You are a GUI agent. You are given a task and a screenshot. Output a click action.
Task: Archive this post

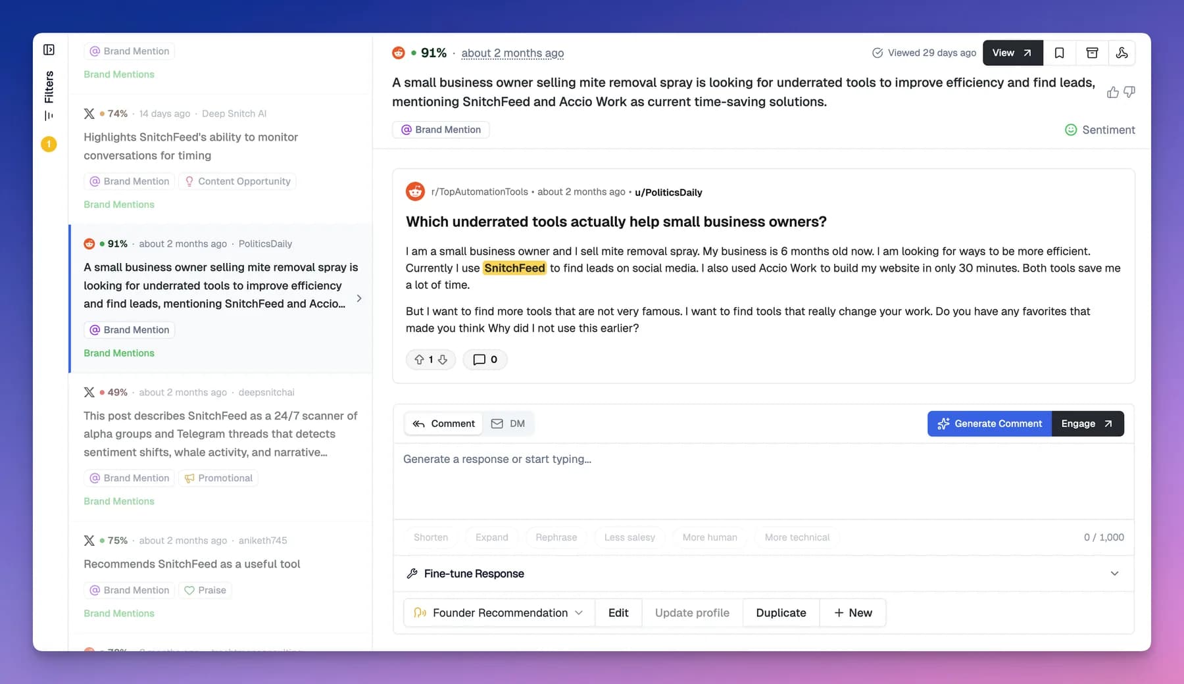click(1092, 53)
